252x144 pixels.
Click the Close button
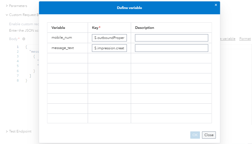click(209, 135)
